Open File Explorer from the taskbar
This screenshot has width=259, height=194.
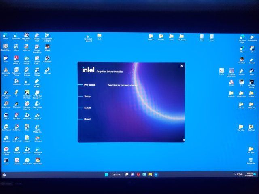click(150, 175)
